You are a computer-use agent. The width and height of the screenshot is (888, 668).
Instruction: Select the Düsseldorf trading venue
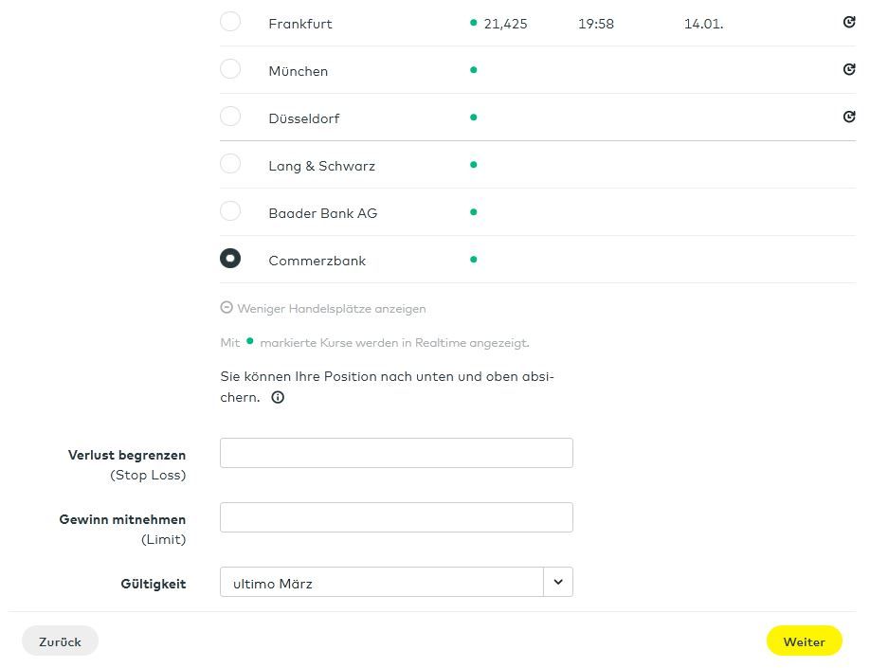[x=230, y=117]
